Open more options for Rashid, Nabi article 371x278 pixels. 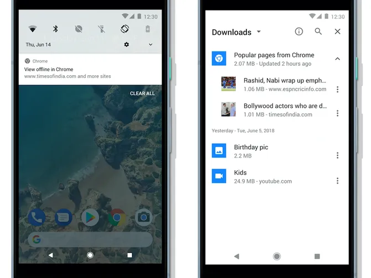(x=338, y=90)
